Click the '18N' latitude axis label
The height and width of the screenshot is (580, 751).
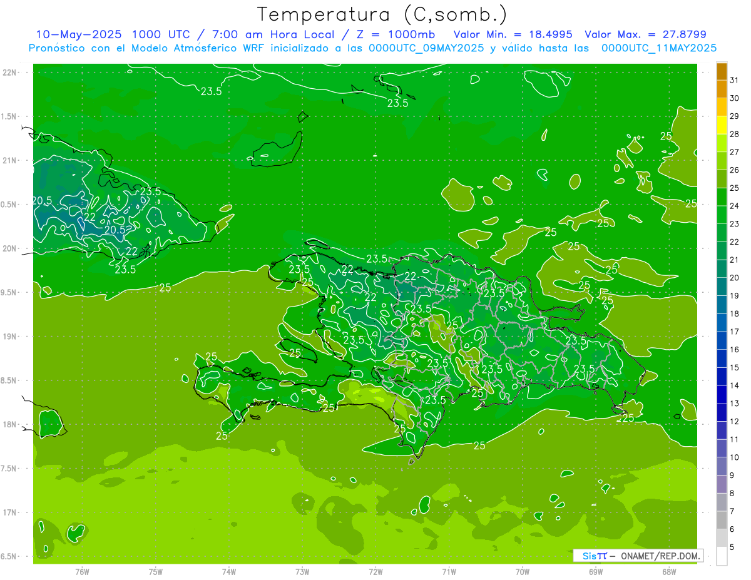(10, 424)
